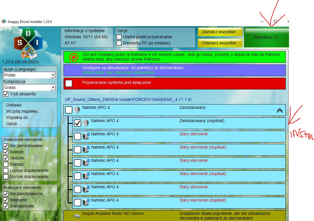This screenshot has width=314, height=221.
Task: Click speaker icon of installed Nahimic APO 4
Action: point(77,110)
